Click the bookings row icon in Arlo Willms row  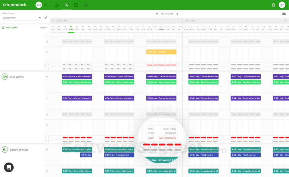47,77
